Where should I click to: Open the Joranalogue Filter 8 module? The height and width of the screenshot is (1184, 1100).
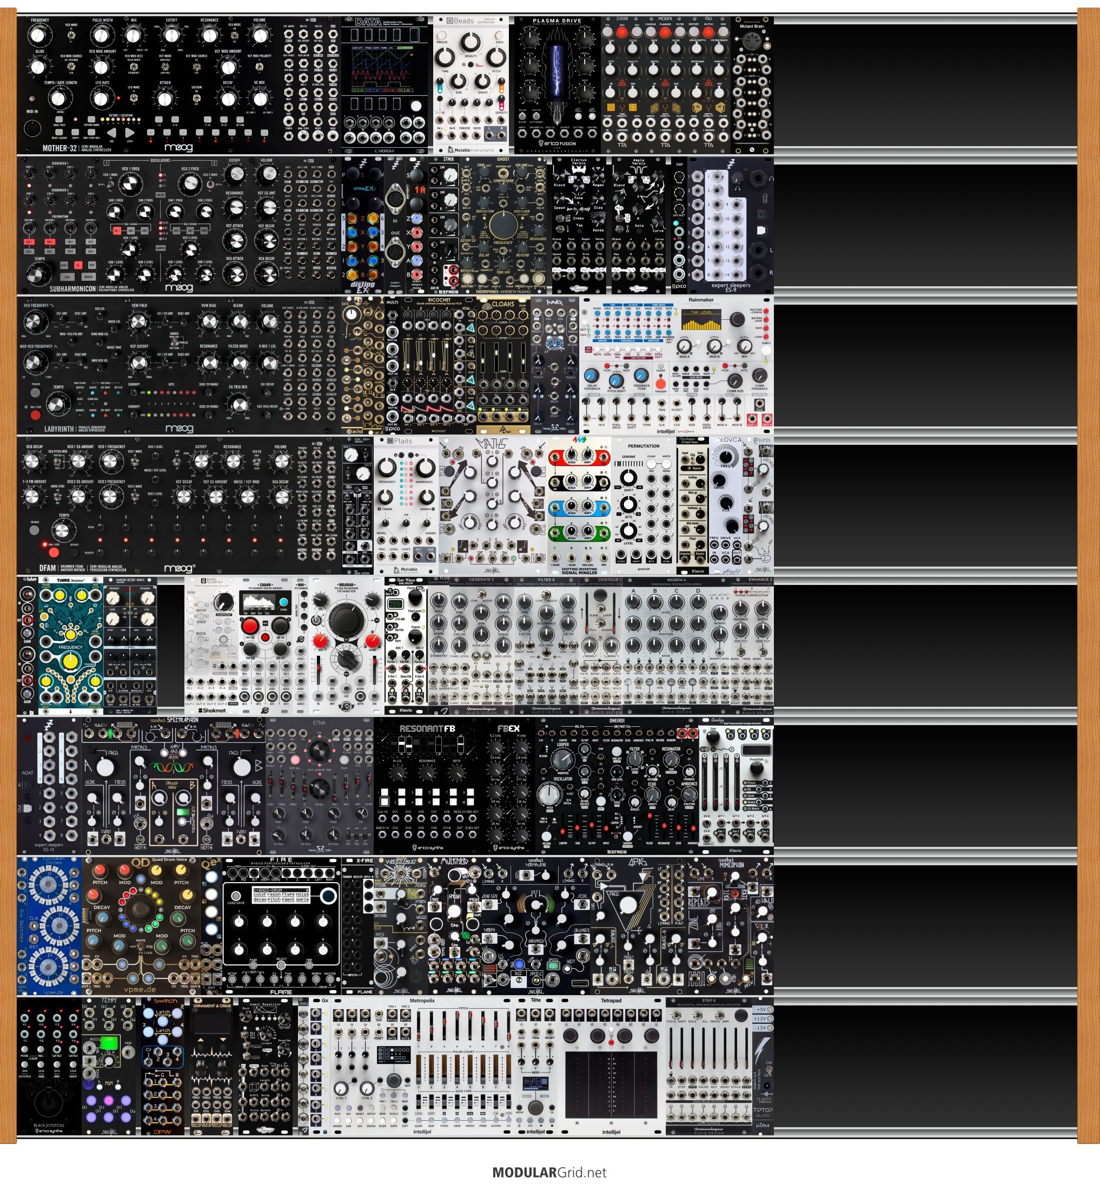click(x=546, y=646)
